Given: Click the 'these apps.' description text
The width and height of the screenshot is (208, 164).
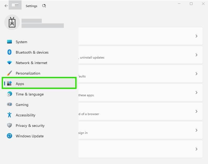Looking at the screenshot, I should coord(86,95).
